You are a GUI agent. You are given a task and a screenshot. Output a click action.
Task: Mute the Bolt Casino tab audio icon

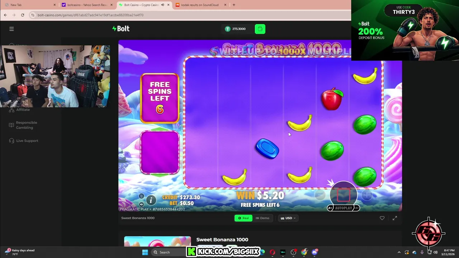tap(162, 5)
